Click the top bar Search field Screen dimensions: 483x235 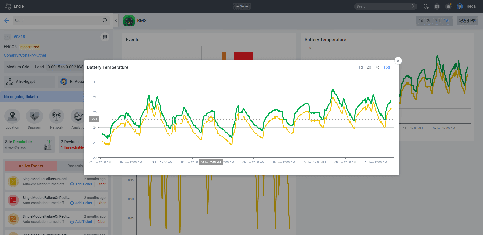(385, 6)
